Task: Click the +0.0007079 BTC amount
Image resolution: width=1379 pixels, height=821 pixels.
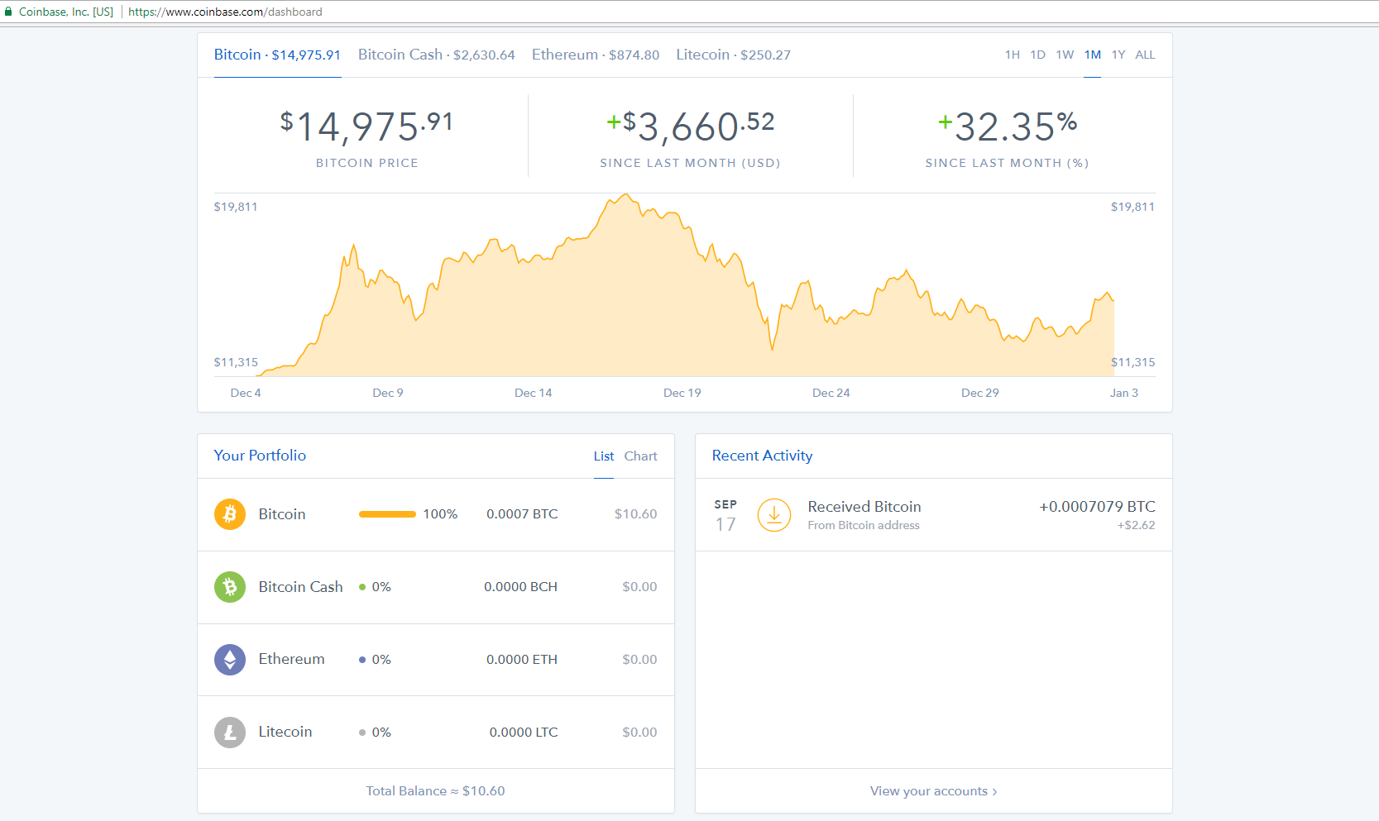Action: (x=1098, y=507)
